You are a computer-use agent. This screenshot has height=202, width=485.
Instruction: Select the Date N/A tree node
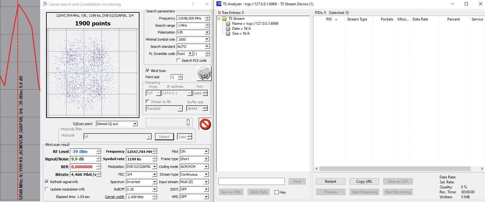point(241,29)
